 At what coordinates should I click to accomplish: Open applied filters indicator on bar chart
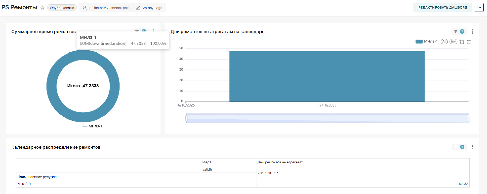point(459,31)
